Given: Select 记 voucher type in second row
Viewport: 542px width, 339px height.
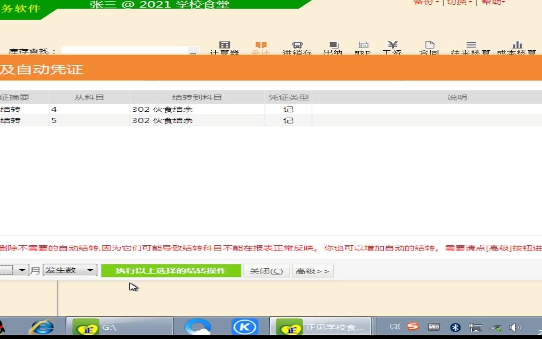Looking at the screenshot, I should [x=289, y=121].
